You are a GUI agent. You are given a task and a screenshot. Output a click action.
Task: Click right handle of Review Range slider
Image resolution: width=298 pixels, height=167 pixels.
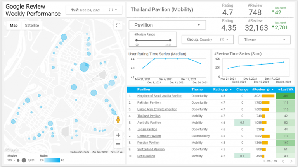[170, 40]
